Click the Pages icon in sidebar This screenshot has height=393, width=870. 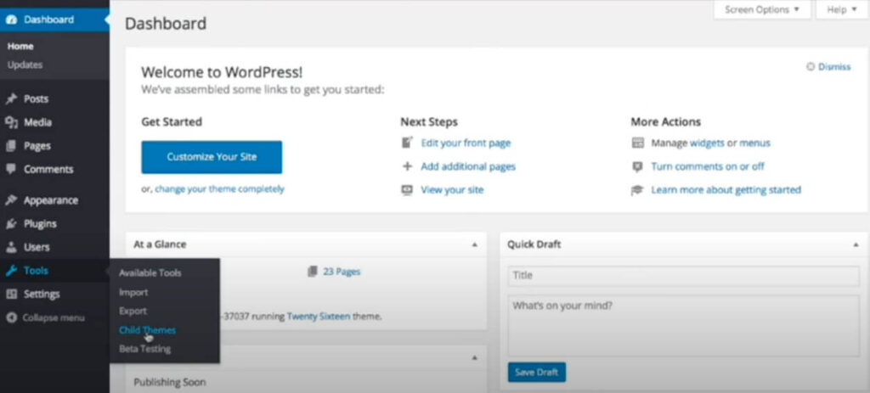point(12,146)
